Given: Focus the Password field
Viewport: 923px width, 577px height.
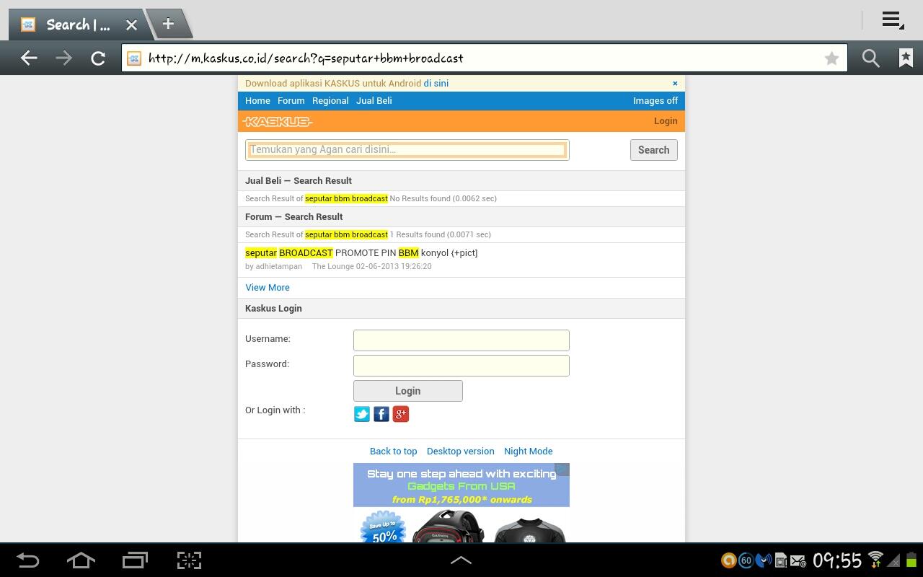Looking at the screenshot, I should coord(461,366).
